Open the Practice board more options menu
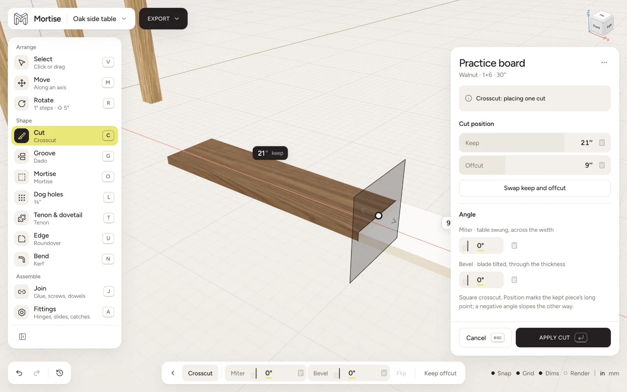627x392 pixels. tap(604, 63)
